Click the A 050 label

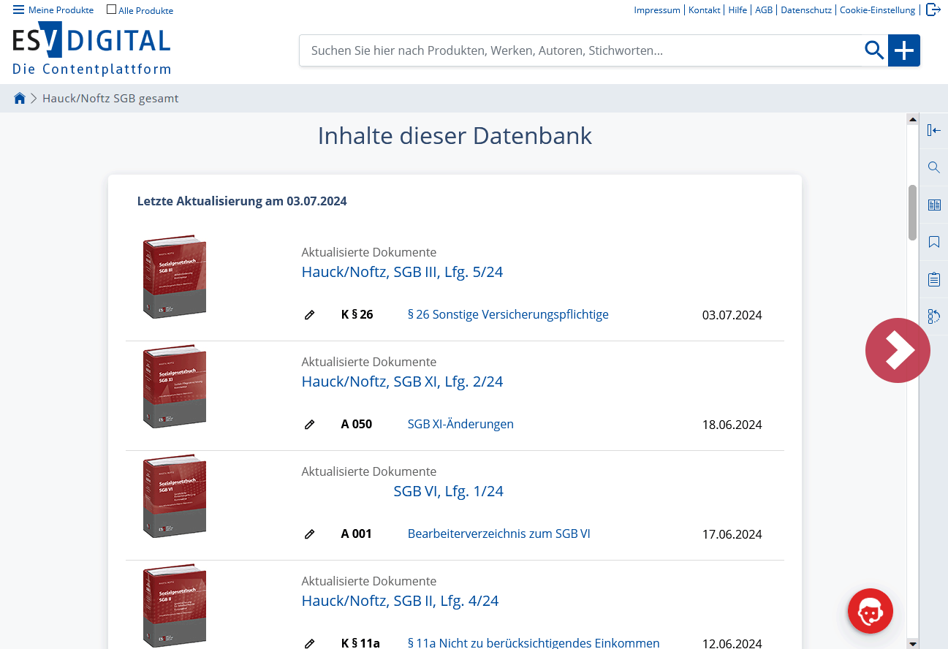(356, 424)
